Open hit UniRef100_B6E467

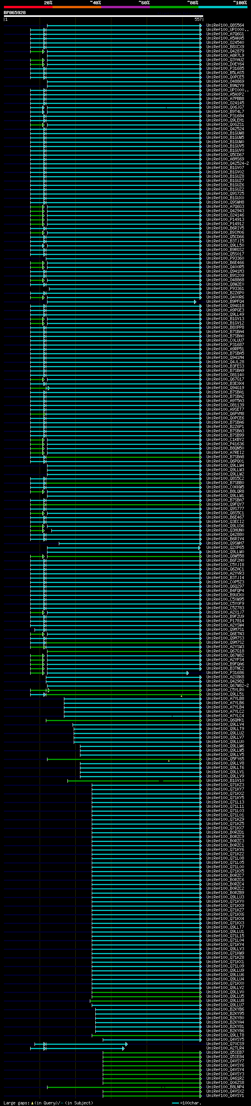click(225, 517)
